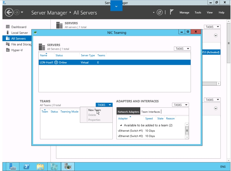Image resolution: width=231 pixels, height=171 pixels.
Task: Open the Help menu
Action: tap(221, 13)
